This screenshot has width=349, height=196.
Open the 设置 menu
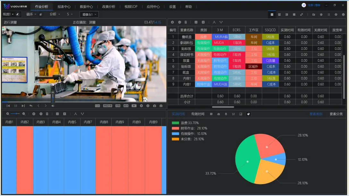tap(173, 7)
